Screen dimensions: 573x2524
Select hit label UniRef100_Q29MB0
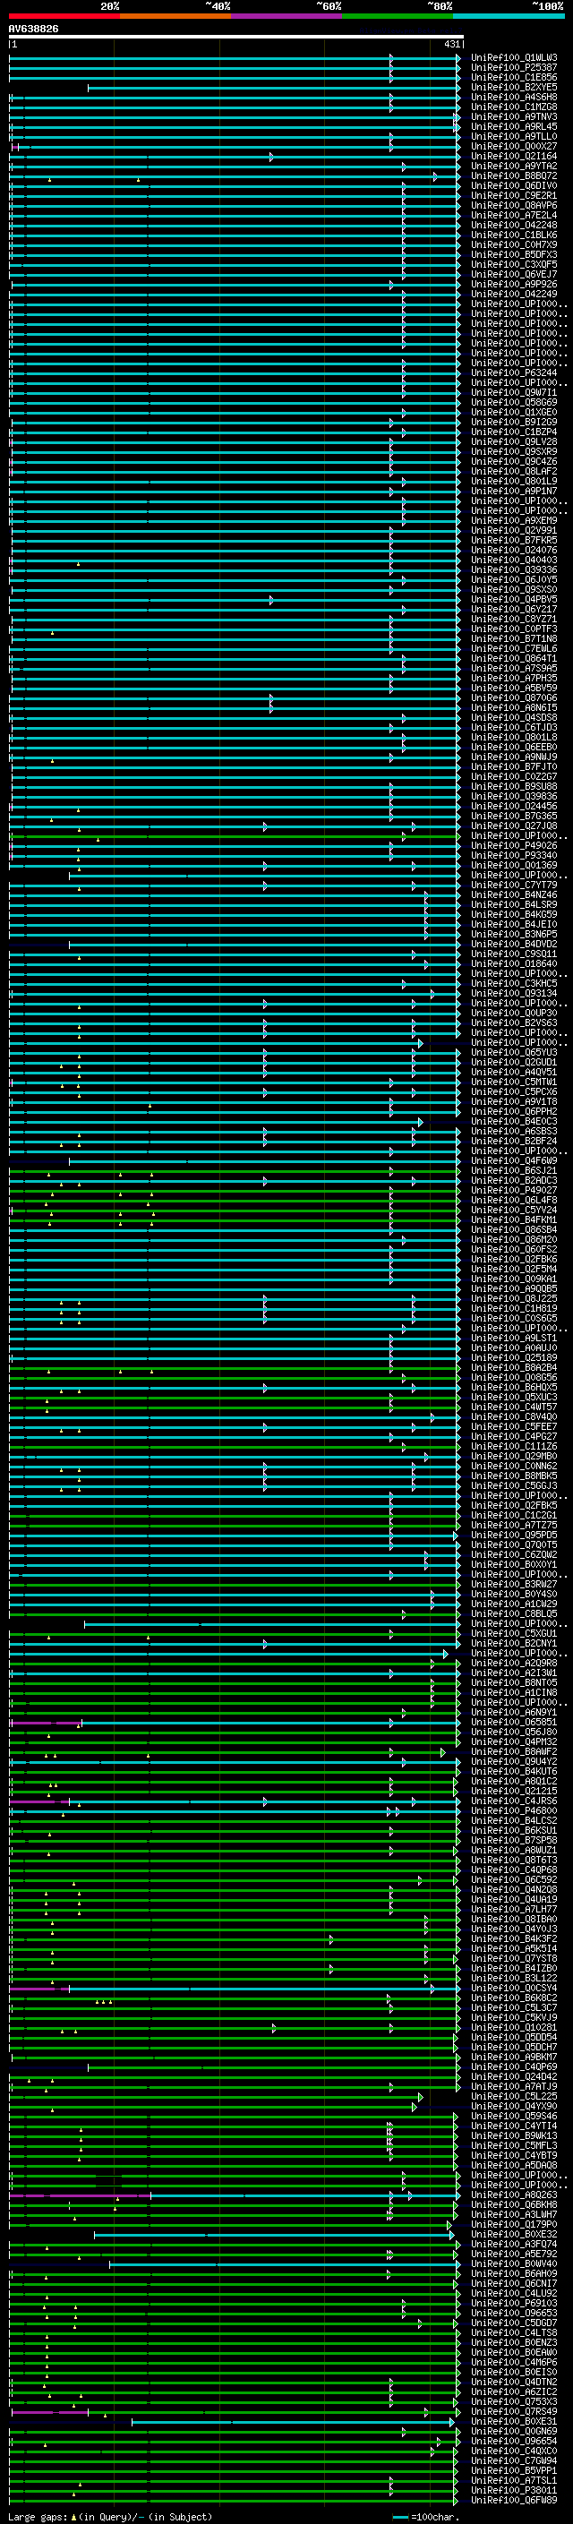click(x=514, y=1457)
